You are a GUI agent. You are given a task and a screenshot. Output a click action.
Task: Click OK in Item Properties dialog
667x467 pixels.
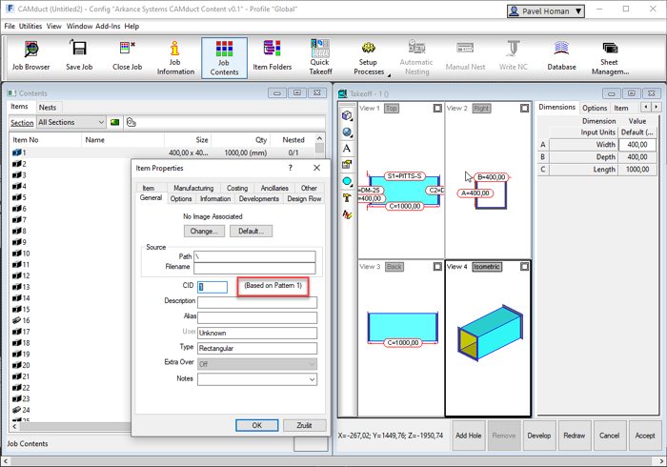click(257, 425)
